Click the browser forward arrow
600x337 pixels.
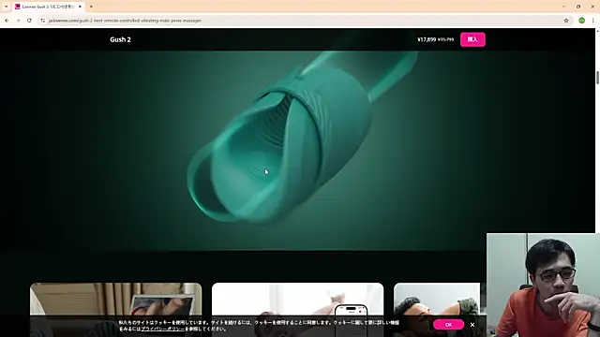click(18, 21)
